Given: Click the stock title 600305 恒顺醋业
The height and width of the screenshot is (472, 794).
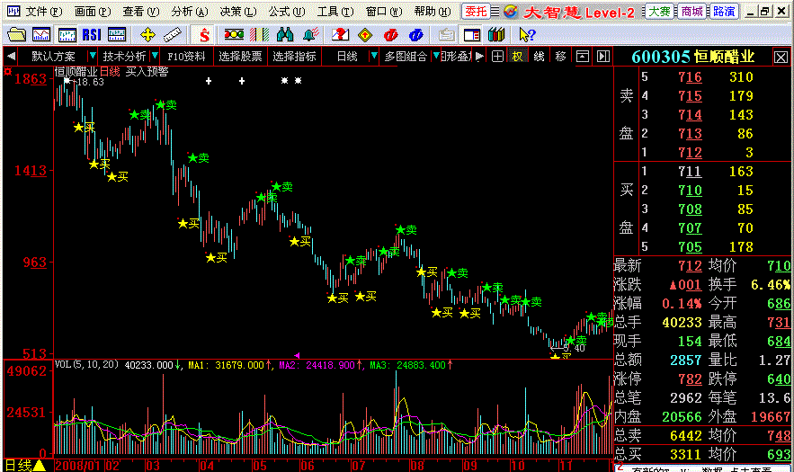Looking at the screenshot, I should click(693, 57).
